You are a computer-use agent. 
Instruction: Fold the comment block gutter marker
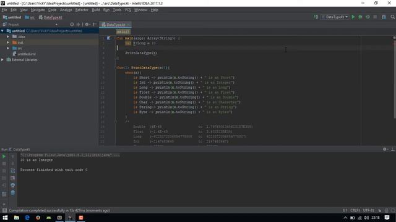116,122
